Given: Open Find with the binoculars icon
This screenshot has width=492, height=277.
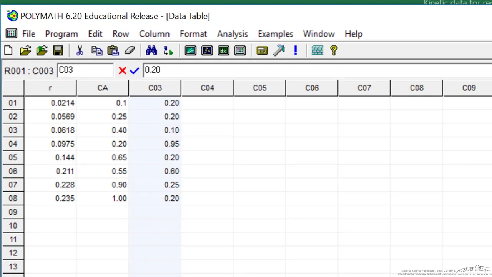Looking at the screenshot, I should 151,50.
